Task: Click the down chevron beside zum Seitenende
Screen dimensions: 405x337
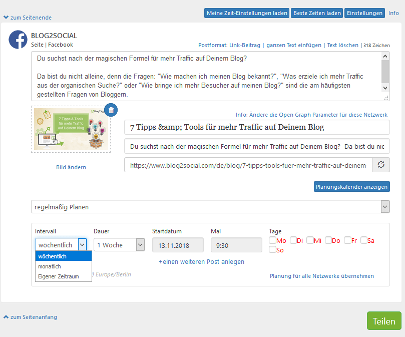Action: tap(6, 18)
